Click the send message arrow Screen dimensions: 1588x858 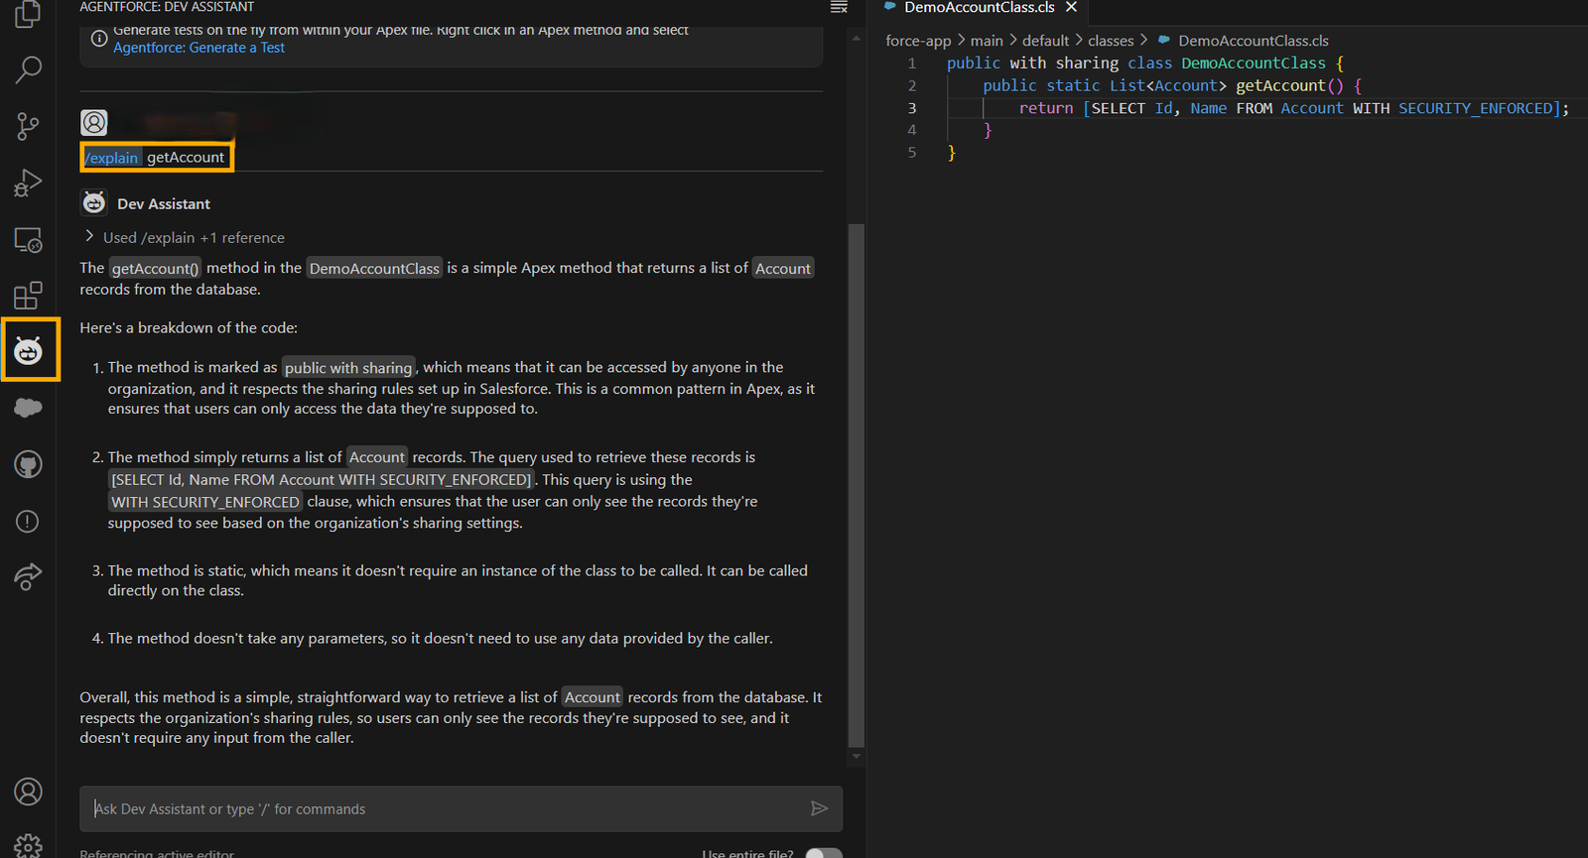[819, 808]
